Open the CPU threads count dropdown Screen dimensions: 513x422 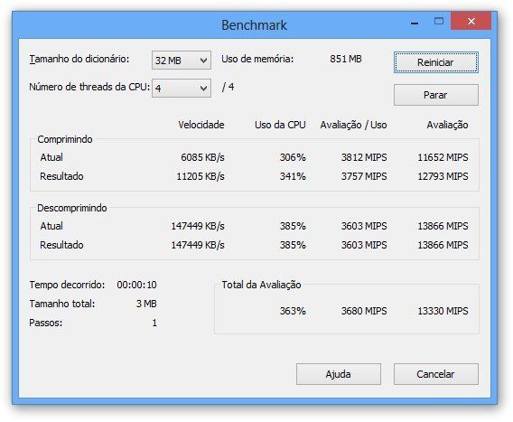(182, 88)
